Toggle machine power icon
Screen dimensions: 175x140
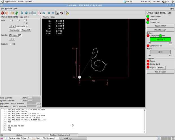click(7, 13)
